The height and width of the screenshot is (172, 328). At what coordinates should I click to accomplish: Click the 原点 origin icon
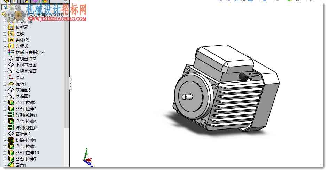(x=11, y=77)
